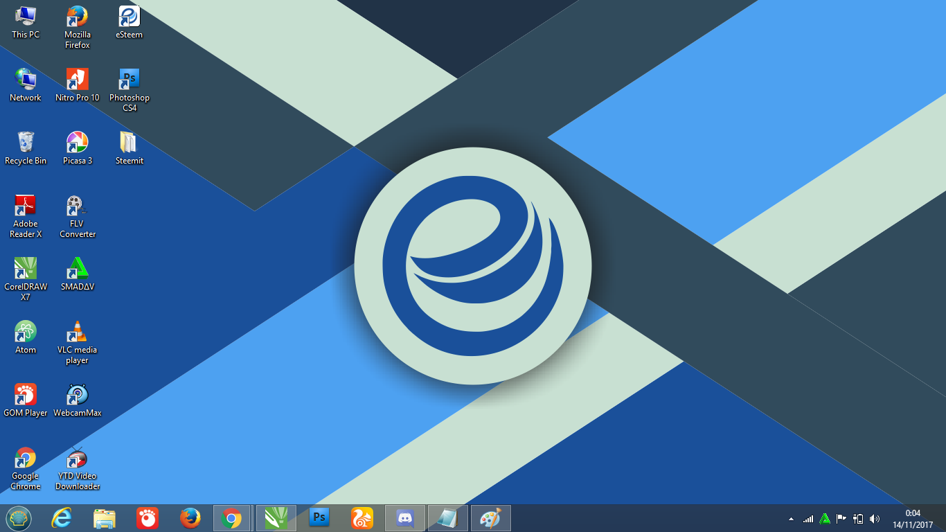Select the Mozilla Firefox desktop shortcut
The height and width of the screenshot is (532, 946).
coord(78,28)
